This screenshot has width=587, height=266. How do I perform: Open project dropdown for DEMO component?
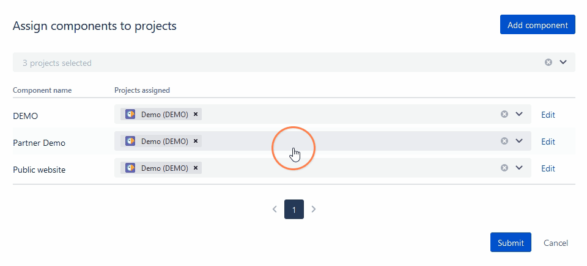(520, 114)
